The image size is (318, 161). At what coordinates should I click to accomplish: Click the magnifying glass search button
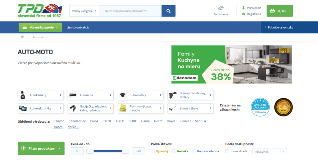pyautogui.click(x=168, y=11)
